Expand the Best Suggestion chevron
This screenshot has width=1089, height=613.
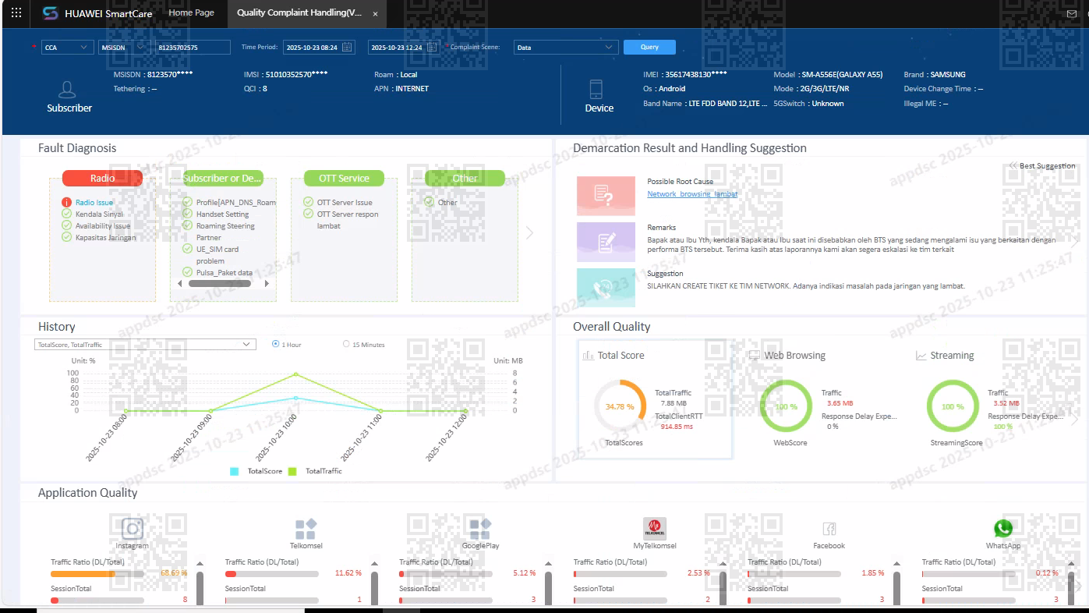(x=1013, y=166)
